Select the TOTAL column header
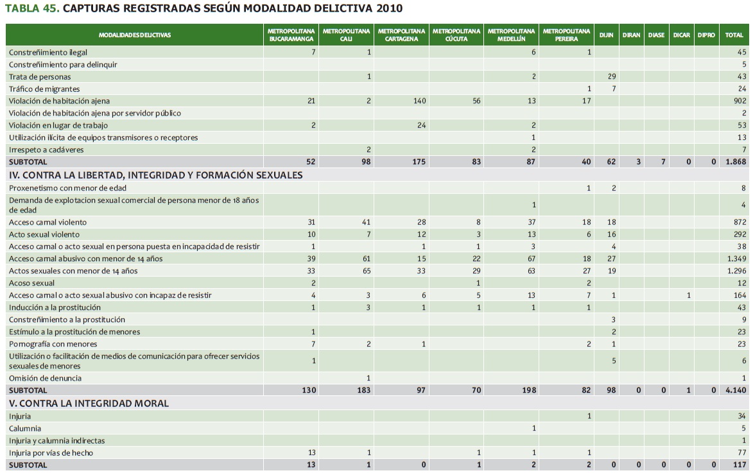 click(x=734, y=35)
